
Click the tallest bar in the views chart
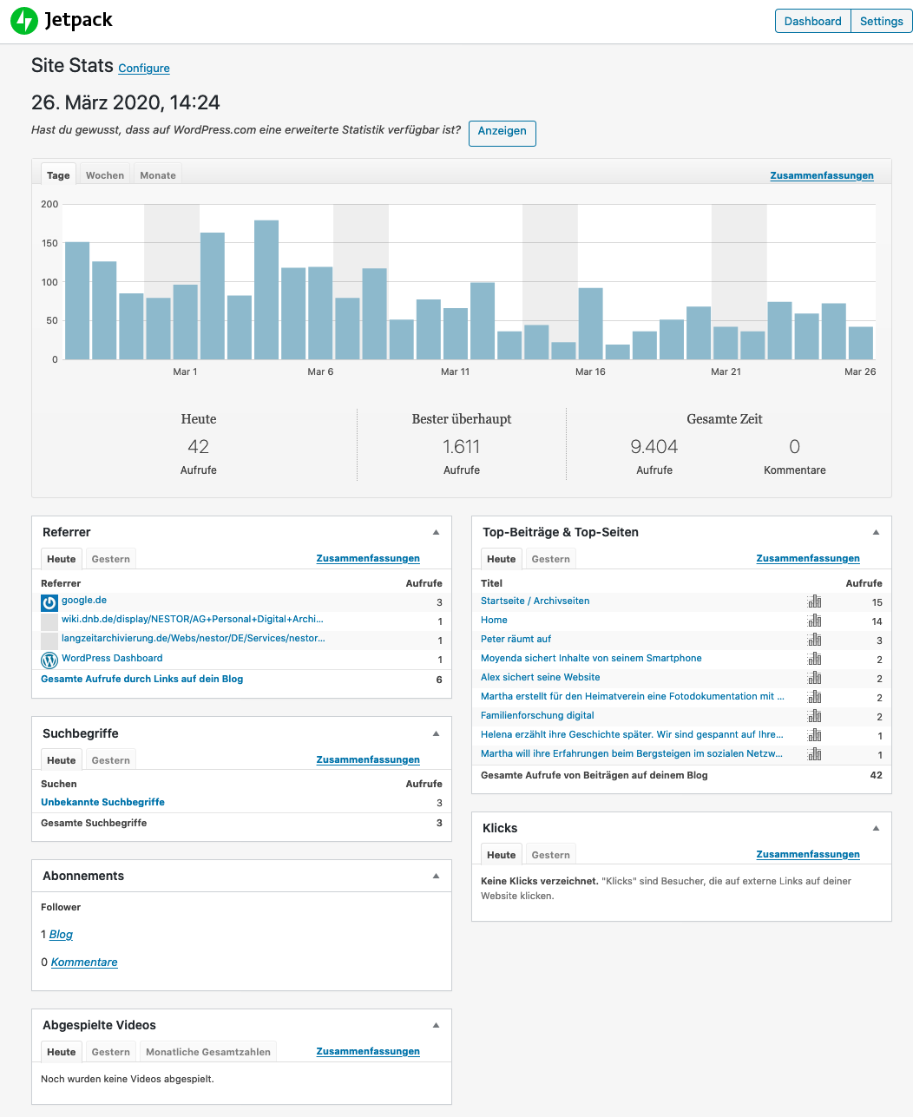[x=266, y=290]
